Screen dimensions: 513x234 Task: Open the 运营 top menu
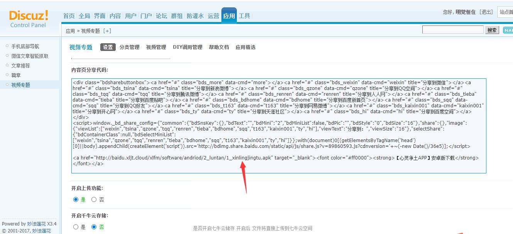pos(214,16)
